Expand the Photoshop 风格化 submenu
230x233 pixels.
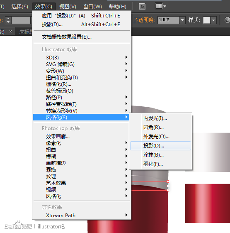[x=81, y=196]
